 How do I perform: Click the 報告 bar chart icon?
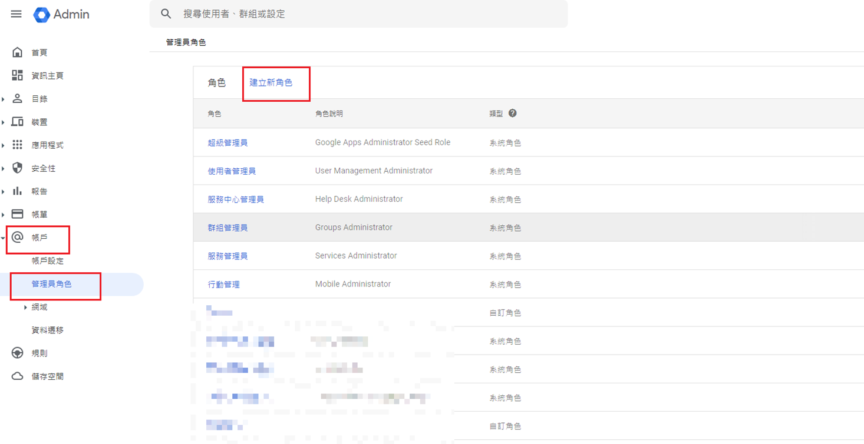tap(18, 191)
